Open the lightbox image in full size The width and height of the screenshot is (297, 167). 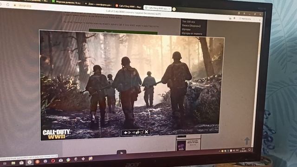(142, 132)
